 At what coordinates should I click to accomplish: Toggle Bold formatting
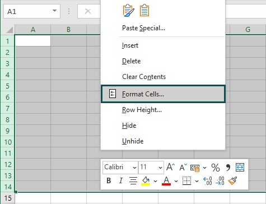(109, 180)
